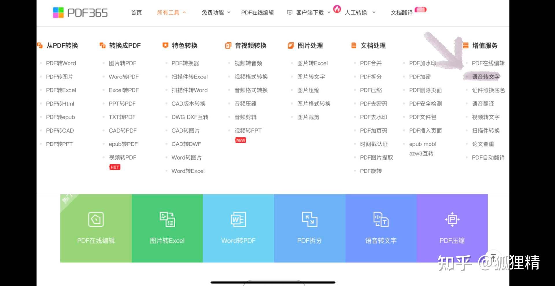Choose 论文查重 service
This screenshot has width=555, height=286.
point(483,144)
